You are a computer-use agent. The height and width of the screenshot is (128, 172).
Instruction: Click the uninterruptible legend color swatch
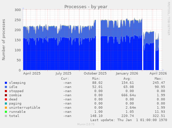point(6,108)
